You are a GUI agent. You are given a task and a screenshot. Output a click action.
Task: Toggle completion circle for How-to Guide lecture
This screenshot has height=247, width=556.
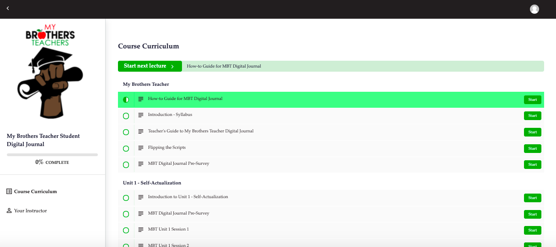126,100
